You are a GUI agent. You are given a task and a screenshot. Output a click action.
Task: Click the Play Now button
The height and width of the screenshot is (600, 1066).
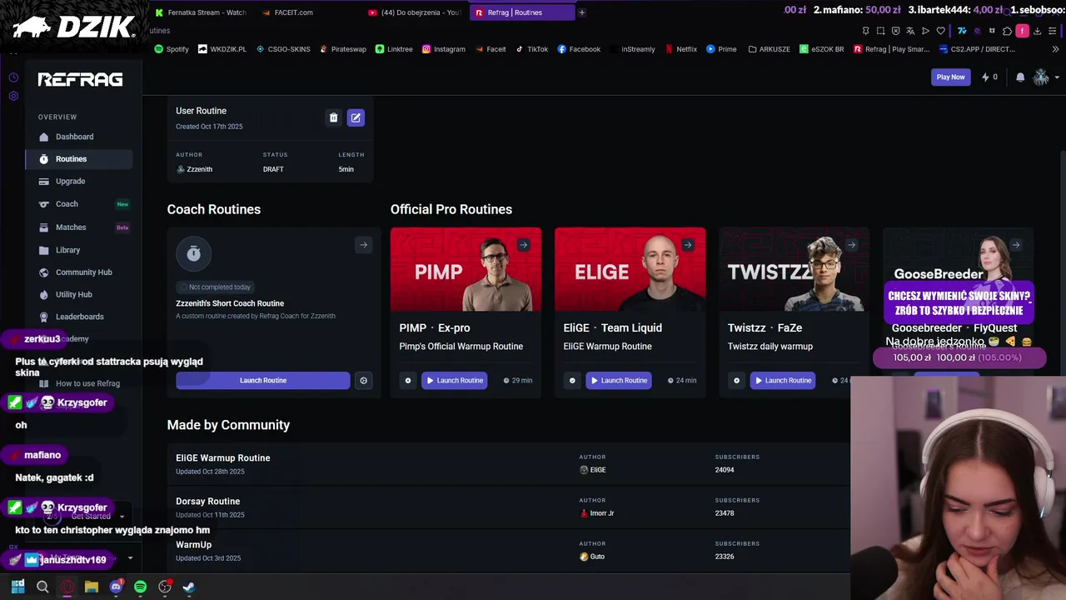(950, 77)
